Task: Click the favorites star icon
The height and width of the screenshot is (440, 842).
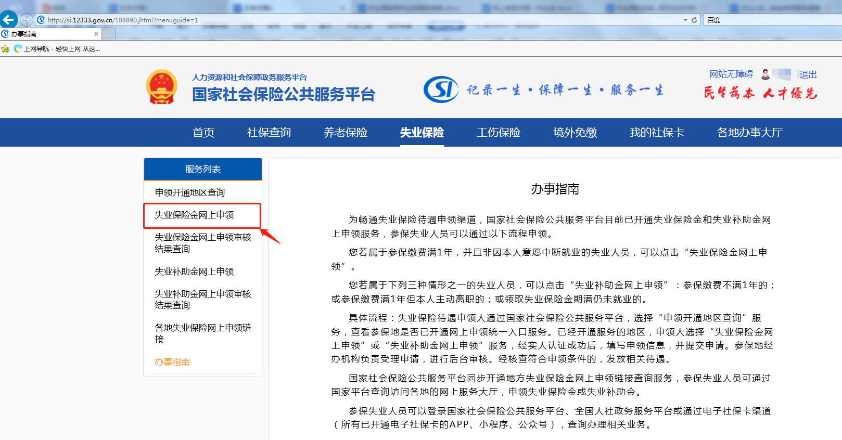Action: 5,49
